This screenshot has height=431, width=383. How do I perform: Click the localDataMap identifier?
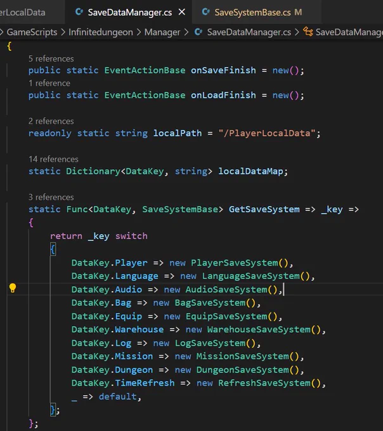point(250,171)
